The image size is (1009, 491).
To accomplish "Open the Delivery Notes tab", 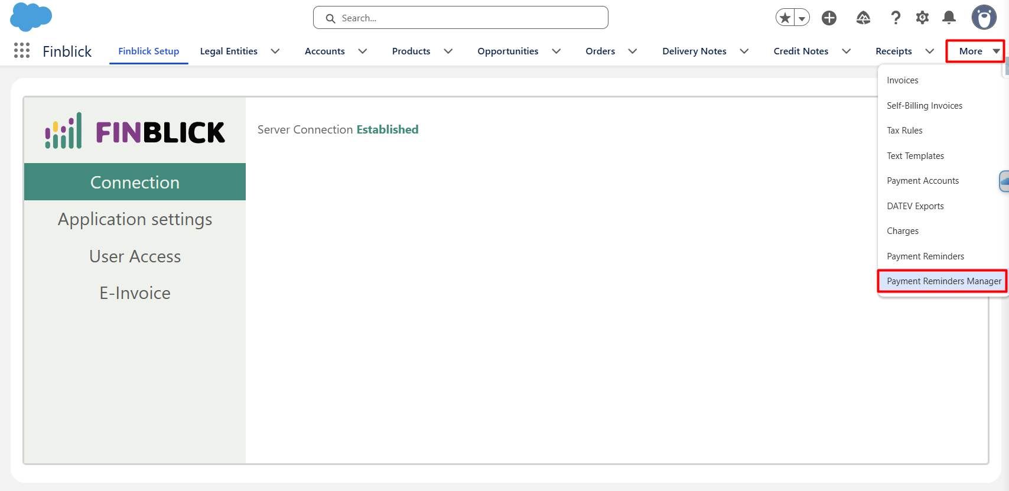I will pos(695,51).
